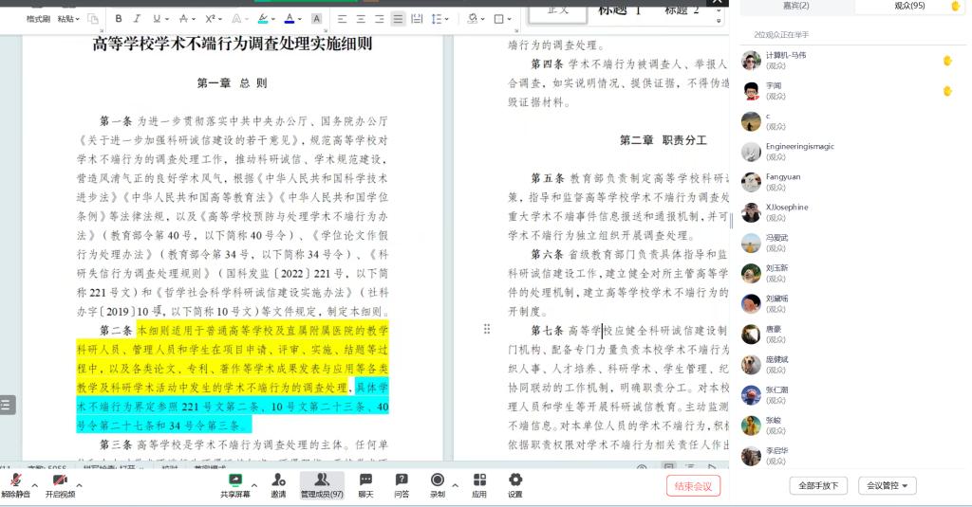Open borders tool

pos(499,19)
